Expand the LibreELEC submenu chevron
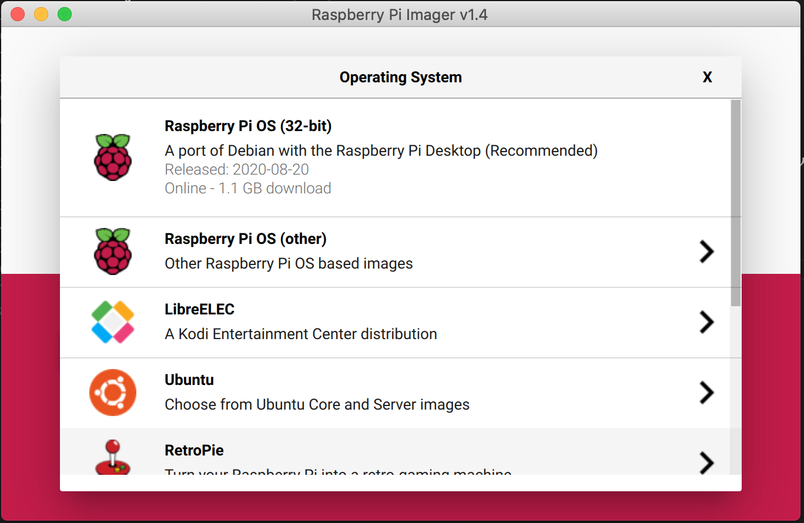This screenshot has width=804, height=523. point(706,322)
